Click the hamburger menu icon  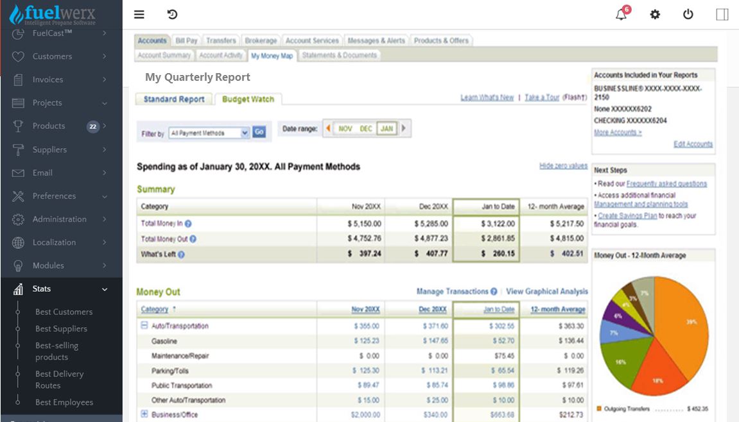[139, 15]
